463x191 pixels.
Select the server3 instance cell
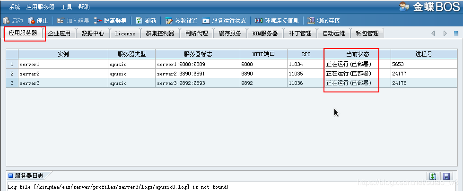[63, 83]
